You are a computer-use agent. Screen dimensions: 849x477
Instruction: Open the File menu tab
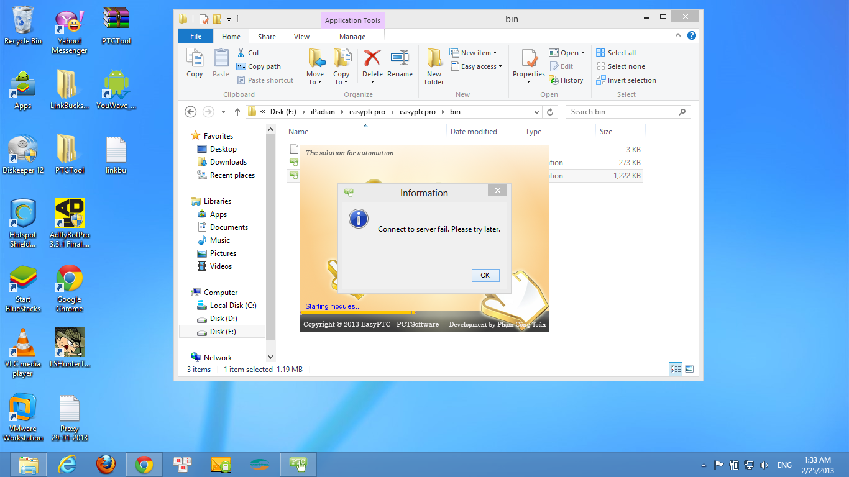(x=196, y=37)
